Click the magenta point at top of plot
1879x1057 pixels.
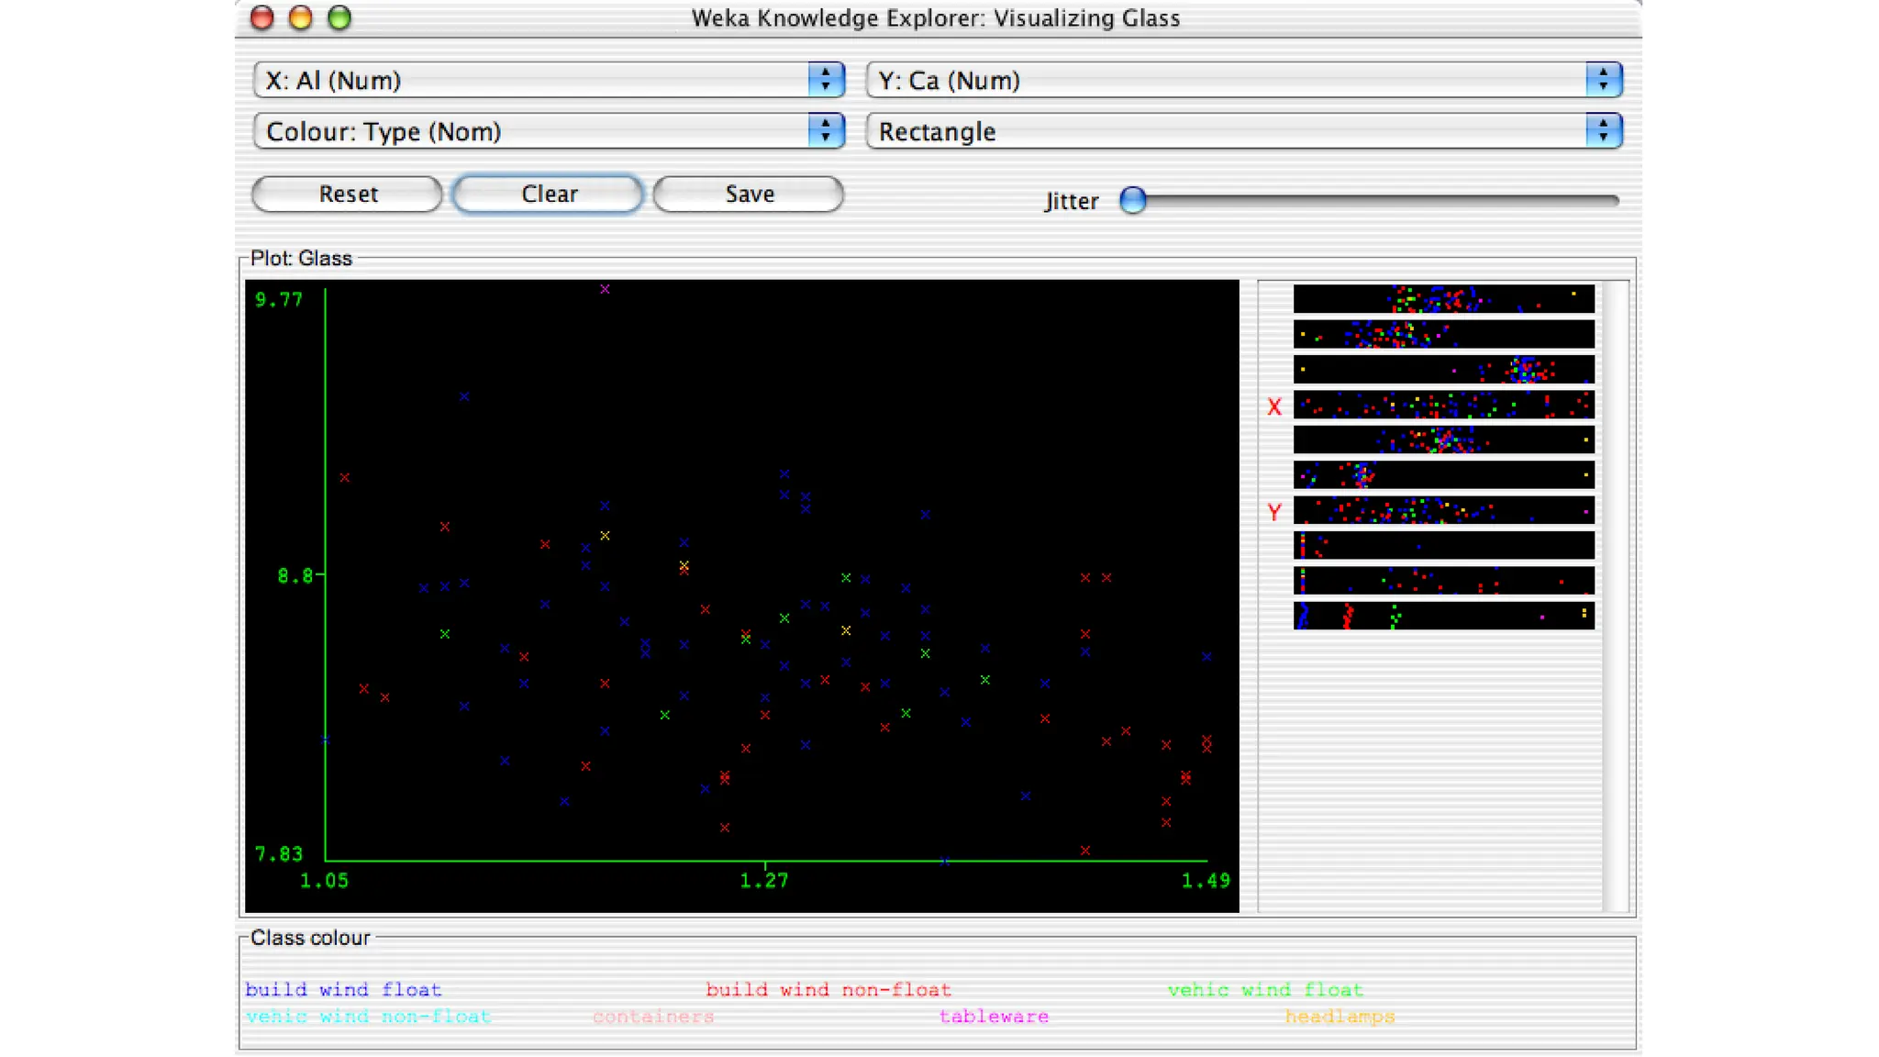point(605,289)
